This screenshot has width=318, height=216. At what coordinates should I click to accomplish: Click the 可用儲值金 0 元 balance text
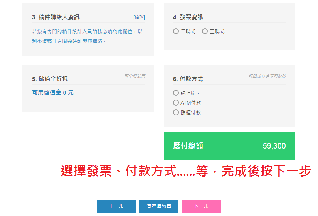53,93
